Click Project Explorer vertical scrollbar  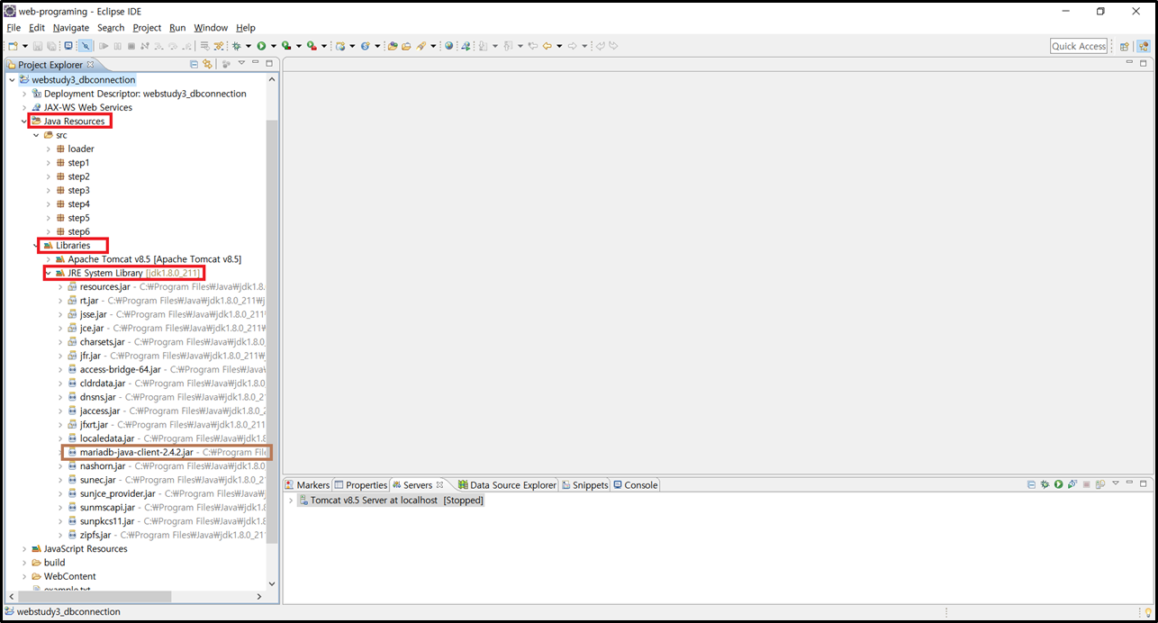click(273, 333)
